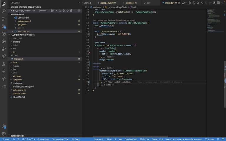This screenshot has height=141, width=226.
Task: Collapse the FLUTTER_WINGS_WEBSITE folder section
Action: click(9, 35)
